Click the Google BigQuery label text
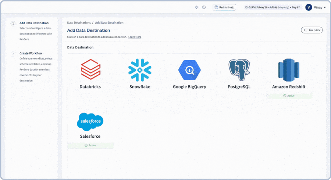 coord(189,87)
